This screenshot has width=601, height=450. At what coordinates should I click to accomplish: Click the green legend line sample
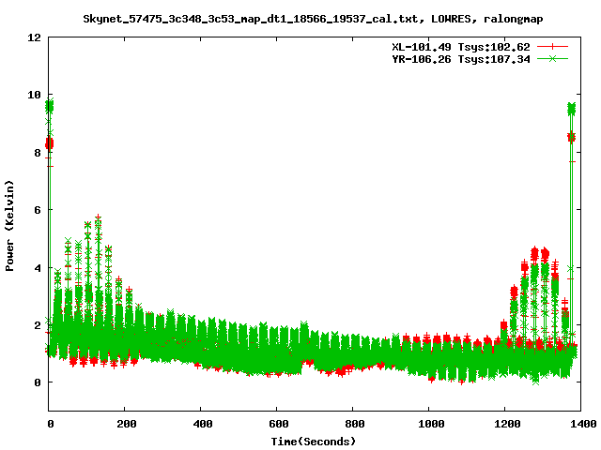click(552, 58)
